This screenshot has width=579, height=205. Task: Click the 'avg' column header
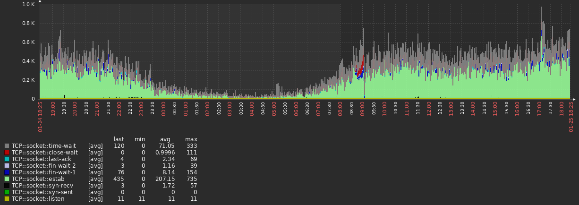pyautogui.click(x=165, y=139)
